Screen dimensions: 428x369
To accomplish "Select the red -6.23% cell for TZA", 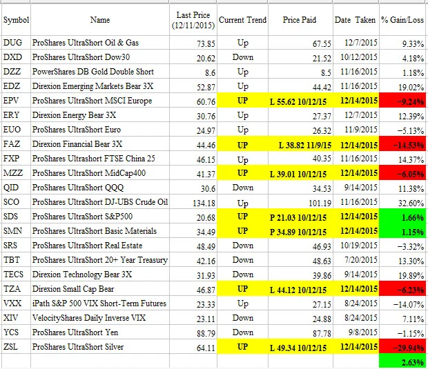I will [x=402, y=288].
